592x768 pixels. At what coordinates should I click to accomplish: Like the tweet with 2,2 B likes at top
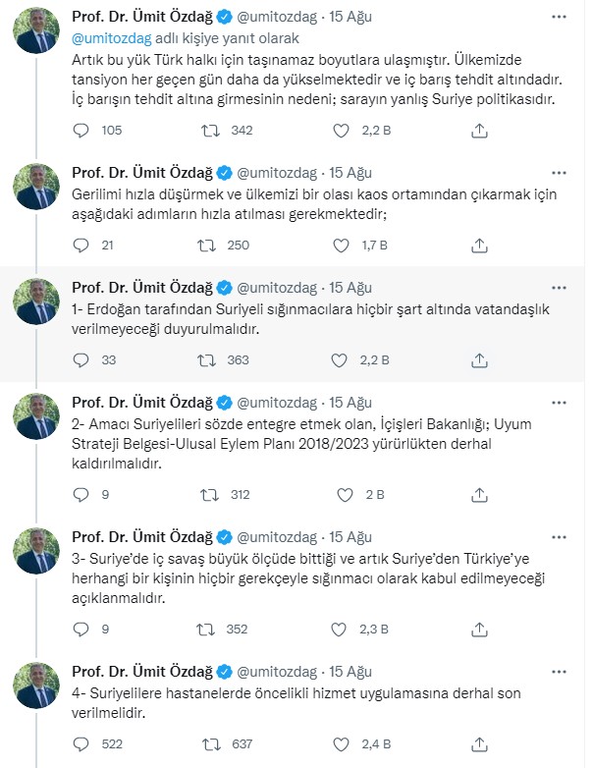[x=341, y=131]
